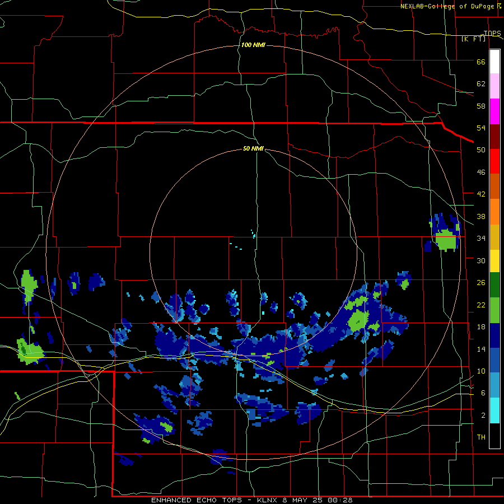Click the yellow legend color band near 30

click(494, 260)
